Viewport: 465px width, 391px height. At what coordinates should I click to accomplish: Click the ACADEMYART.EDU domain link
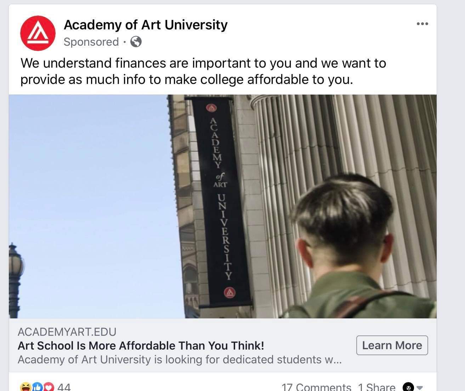(67, 332)
